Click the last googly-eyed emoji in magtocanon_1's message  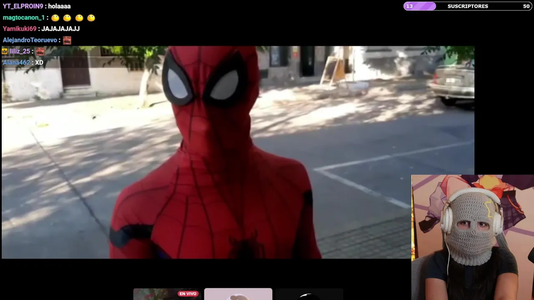coord(91,18)
